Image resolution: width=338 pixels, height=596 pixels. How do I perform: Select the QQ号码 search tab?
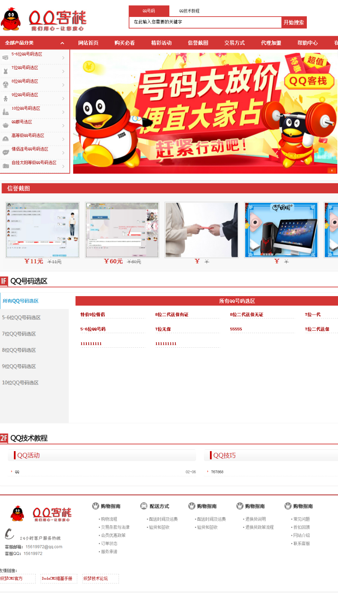tap(149, 11)
